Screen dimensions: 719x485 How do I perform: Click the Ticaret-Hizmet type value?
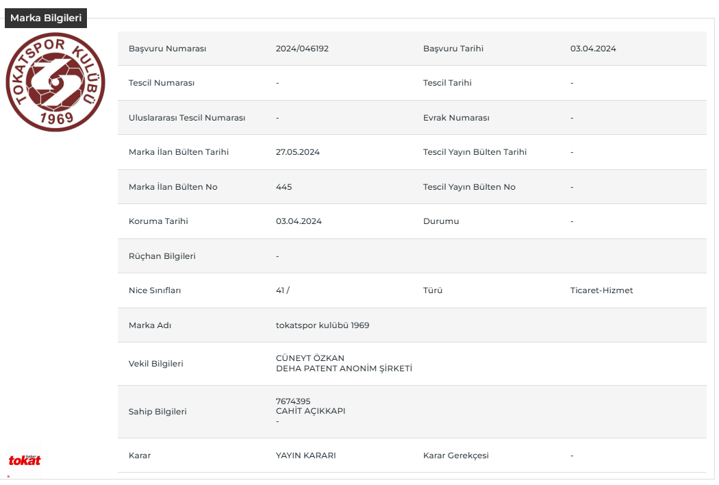(601, 290)
